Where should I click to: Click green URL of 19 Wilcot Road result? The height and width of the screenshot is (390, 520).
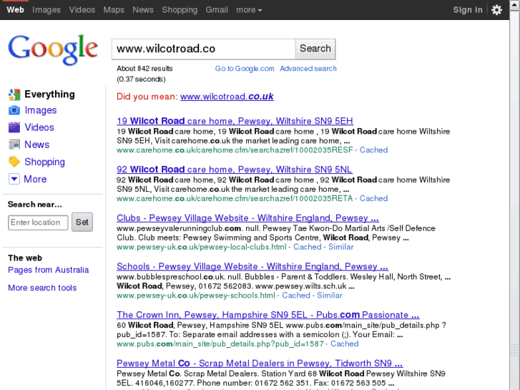pos(235,150)
